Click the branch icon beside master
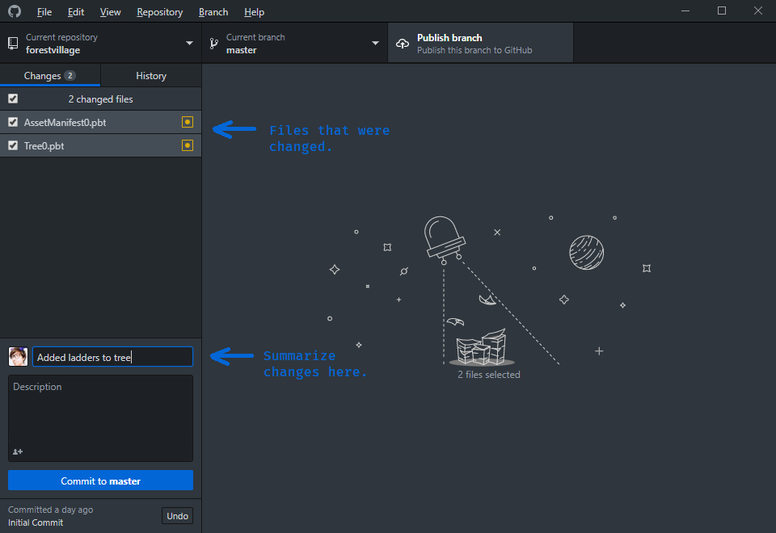The width and height of the screenshot is (776, 533). click(213, 44)
